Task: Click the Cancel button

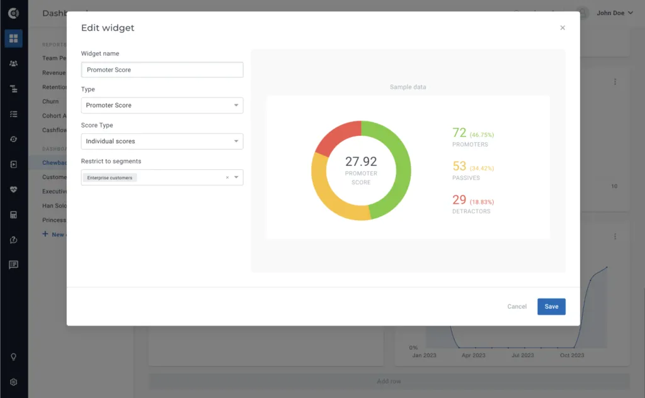Action: 517,306
